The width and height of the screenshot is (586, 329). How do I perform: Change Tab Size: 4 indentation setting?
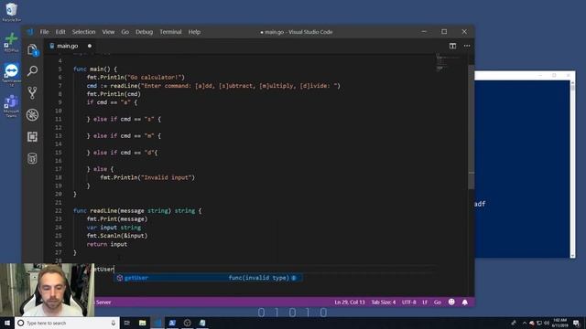384,302
